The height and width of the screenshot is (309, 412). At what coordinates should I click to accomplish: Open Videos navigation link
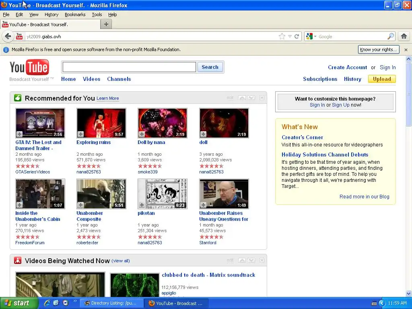[x=91, y=79]
